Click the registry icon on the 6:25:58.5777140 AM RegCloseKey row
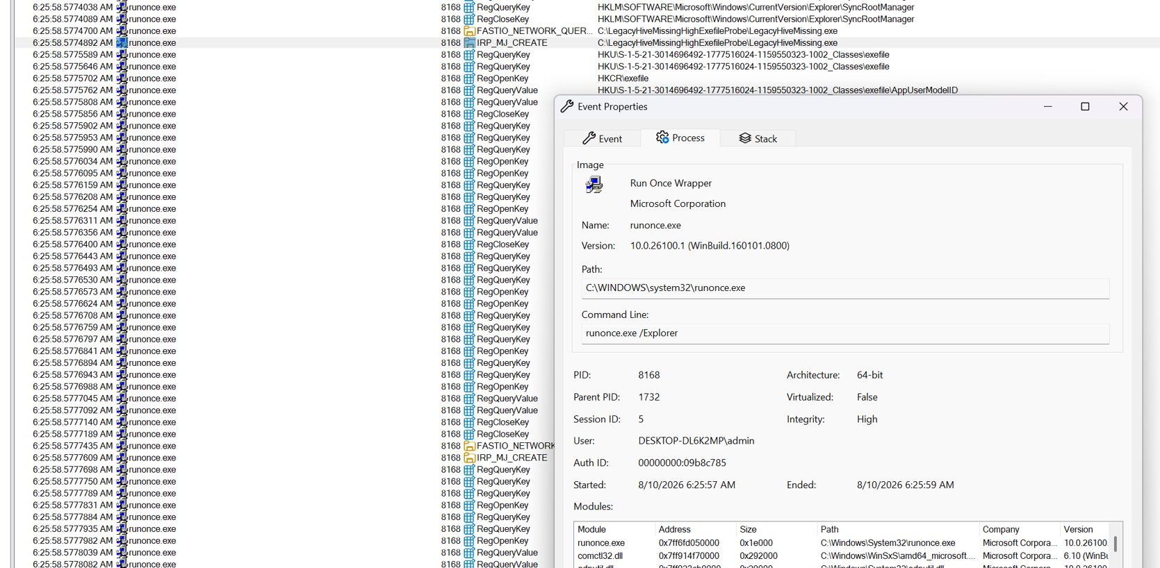Screen dimensions: 1160x568 coord(469,422)
